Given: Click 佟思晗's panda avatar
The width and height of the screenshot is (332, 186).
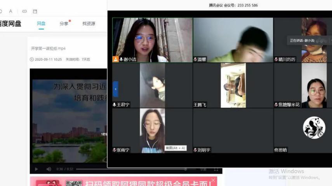Looking at the screenshot, I should tap(314, 127).
